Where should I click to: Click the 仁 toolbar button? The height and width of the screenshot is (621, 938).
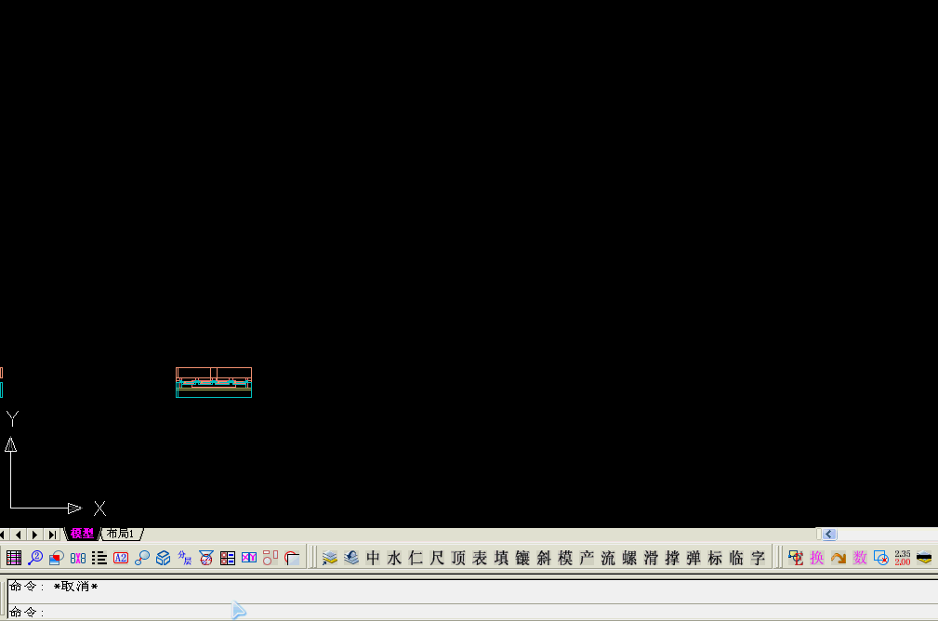point(416,558)
